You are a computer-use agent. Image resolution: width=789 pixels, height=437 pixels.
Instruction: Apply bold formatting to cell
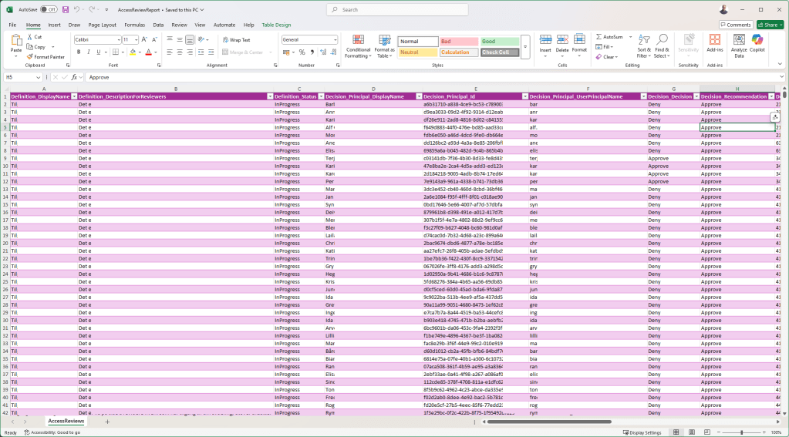pyautogui.click(x=79, y=52)
